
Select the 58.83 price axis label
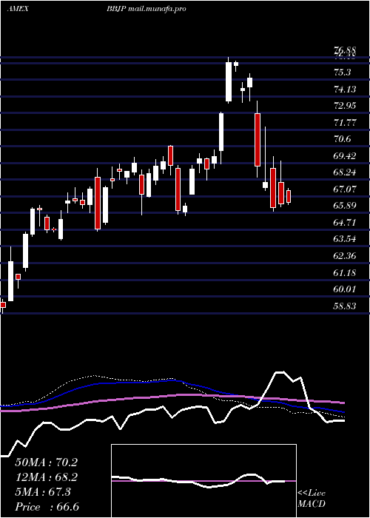point(345,306)
